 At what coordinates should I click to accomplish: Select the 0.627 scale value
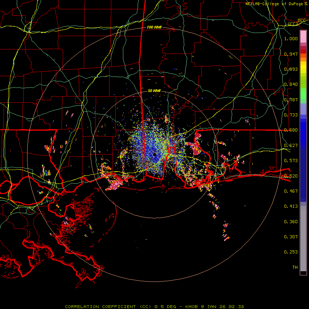(x=291, y=146)
